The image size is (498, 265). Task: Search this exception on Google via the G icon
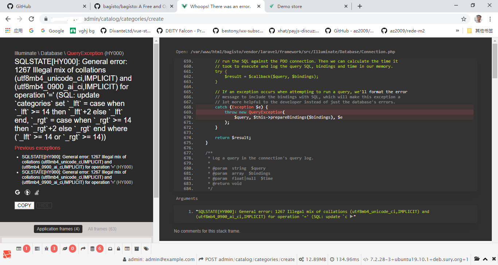click(17, 192)
